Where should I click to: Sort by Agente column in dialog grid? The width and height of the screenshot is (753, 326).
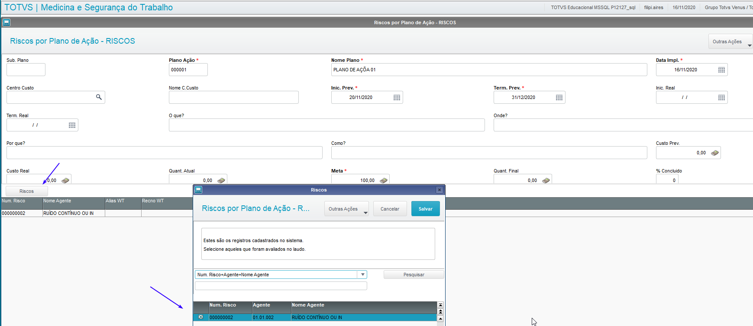271,307
